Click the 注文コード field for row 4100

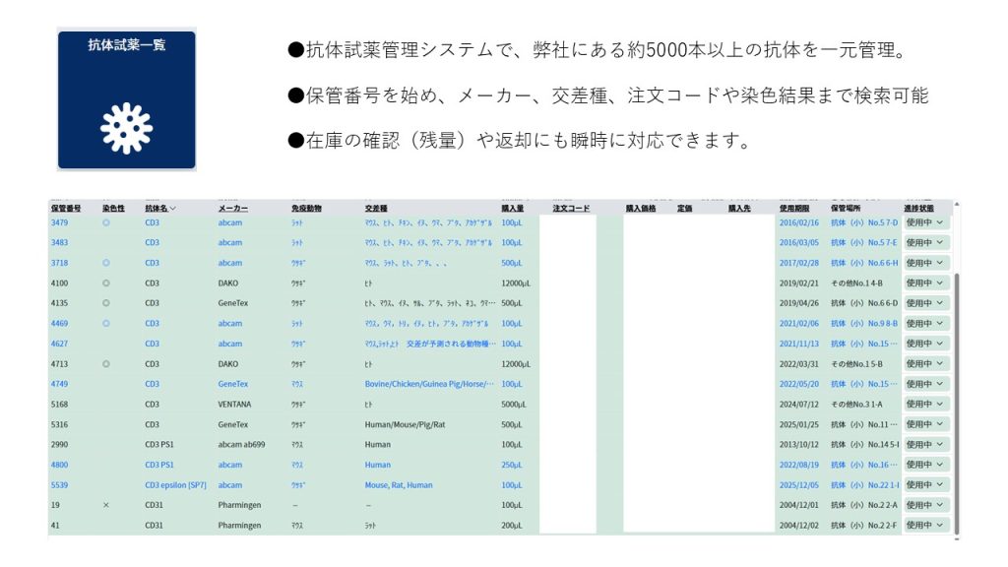(x=568, y=283)
